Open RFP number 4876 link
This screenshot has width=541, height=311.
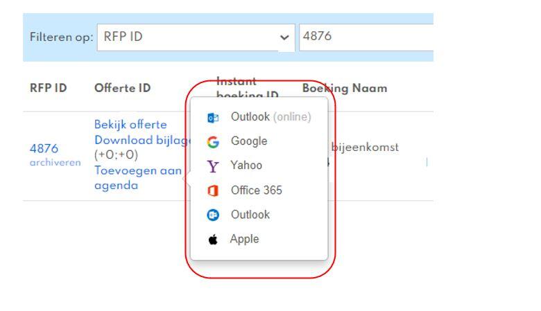tap(44, 148)
